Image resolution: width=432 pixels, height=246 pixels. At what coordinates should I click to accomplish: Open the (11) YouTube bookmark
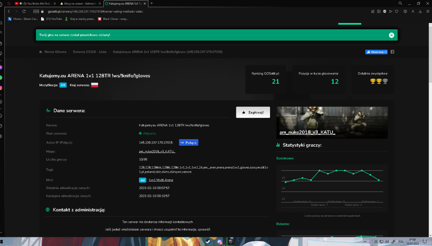tap(51, 19)
